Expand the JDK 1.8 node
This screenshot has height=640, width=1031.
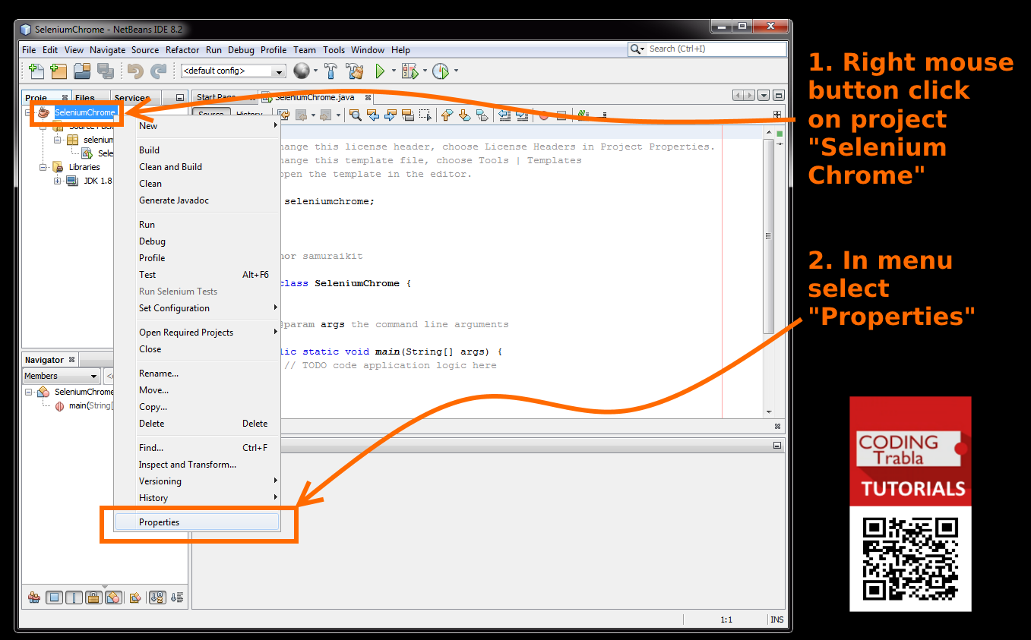click(x=58, y=181)
